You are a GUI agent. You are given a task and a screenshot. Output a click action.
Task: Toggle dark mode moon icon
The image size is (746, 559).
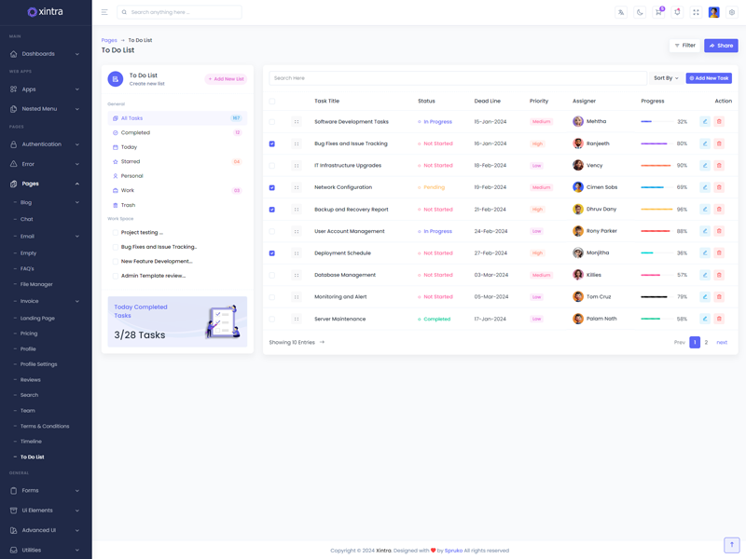tap(640, 12)
